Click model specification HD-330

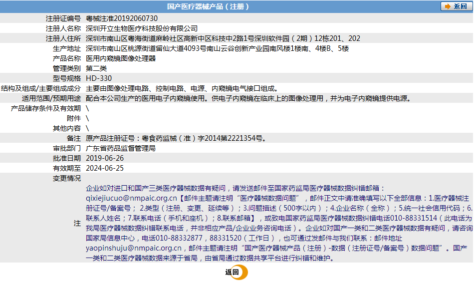[99, 78]
